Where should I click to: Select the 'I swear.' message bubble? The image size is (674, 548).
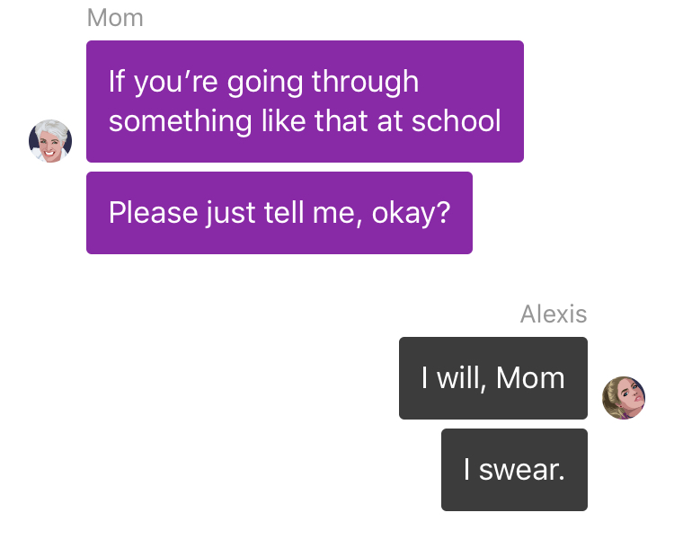[x=514, y=470]
